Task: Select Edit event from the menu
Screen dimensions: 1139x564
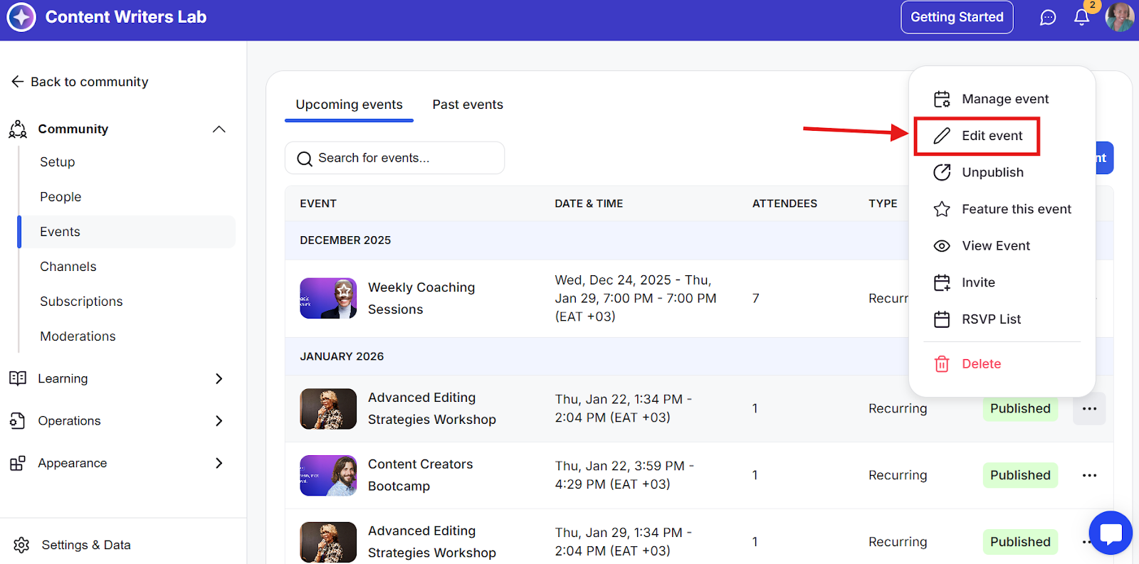Action: (992, 136)
